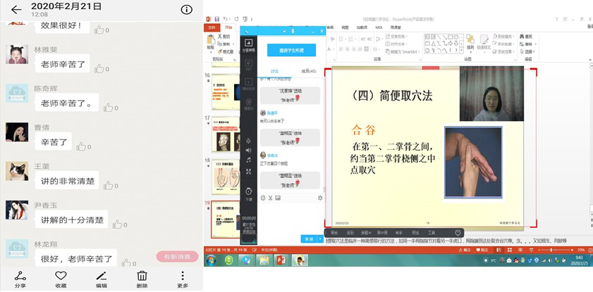Tap the 删除 trash icon
The image size is (593, 292).
pos(142,275)
